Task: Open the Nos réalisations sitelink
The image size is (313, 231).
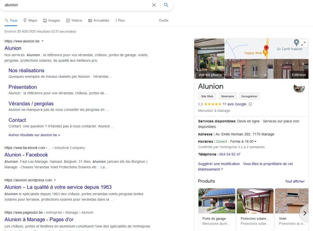Action: coord(26,70)
